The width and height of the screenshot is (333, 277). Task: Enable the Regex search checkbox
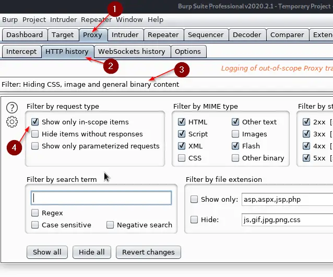point(35,213)
